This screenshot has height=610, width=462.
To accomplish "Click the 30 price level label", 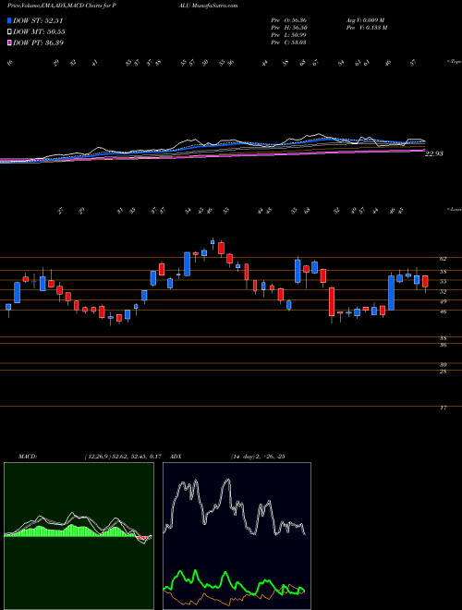I will [x=444, y=365].
